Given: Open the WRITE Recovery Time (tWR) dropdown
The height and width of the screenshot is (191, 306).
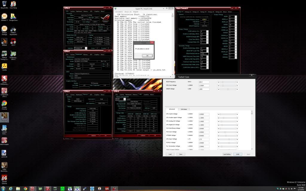Looking at the screenshot, I should [x=207, y=56].
